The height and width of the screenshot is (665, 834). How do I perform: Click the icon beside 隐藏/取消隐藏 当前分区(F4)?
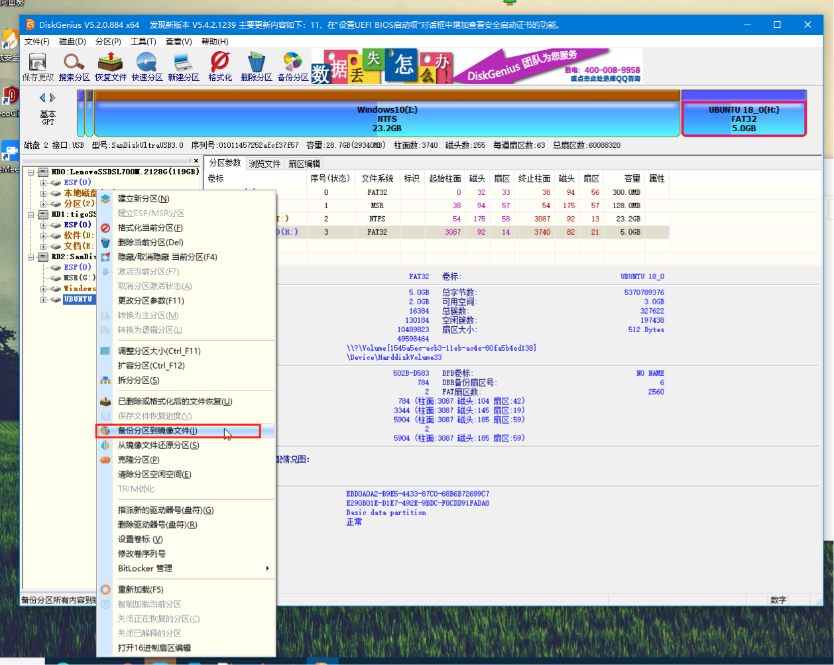105,257
